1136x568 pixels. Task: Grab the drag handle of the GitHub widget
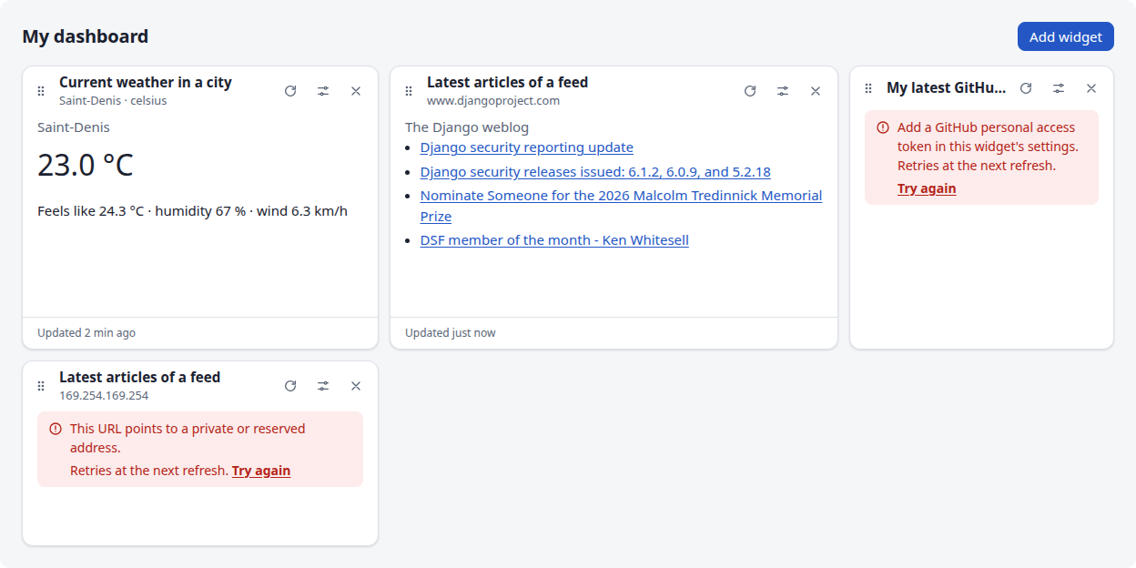point(868,88)
